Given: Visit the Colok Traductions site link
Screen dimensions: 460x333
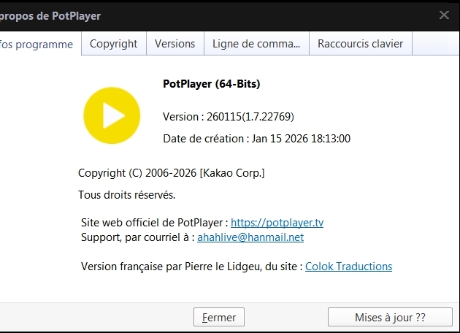Looking at the screenshot, I should (x=348, y=267).
